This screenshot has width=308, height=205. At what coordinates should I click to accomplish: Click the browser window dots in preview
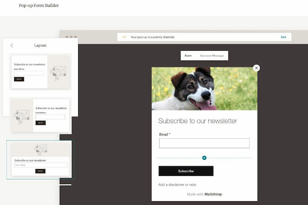71,37
